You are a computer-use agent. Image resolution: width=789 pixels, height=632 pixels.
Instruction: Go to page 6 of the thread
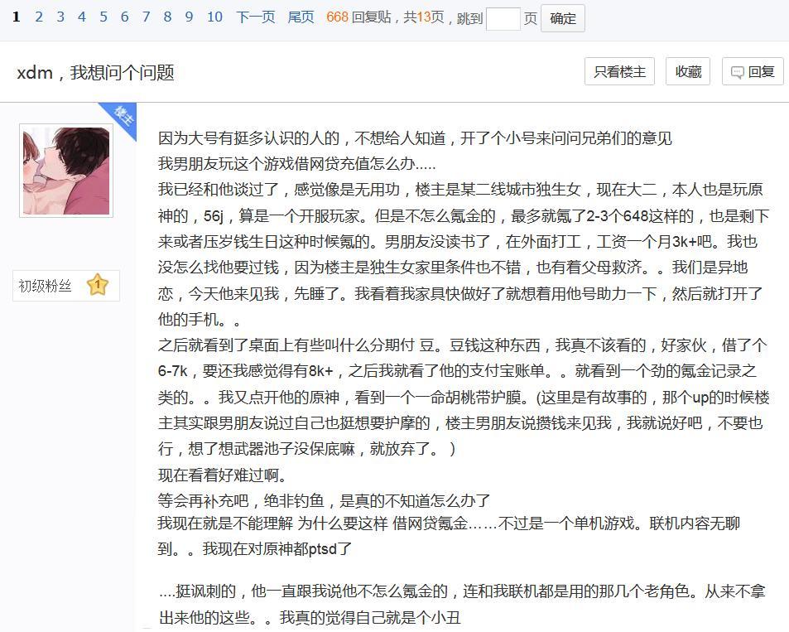[124, 17]
